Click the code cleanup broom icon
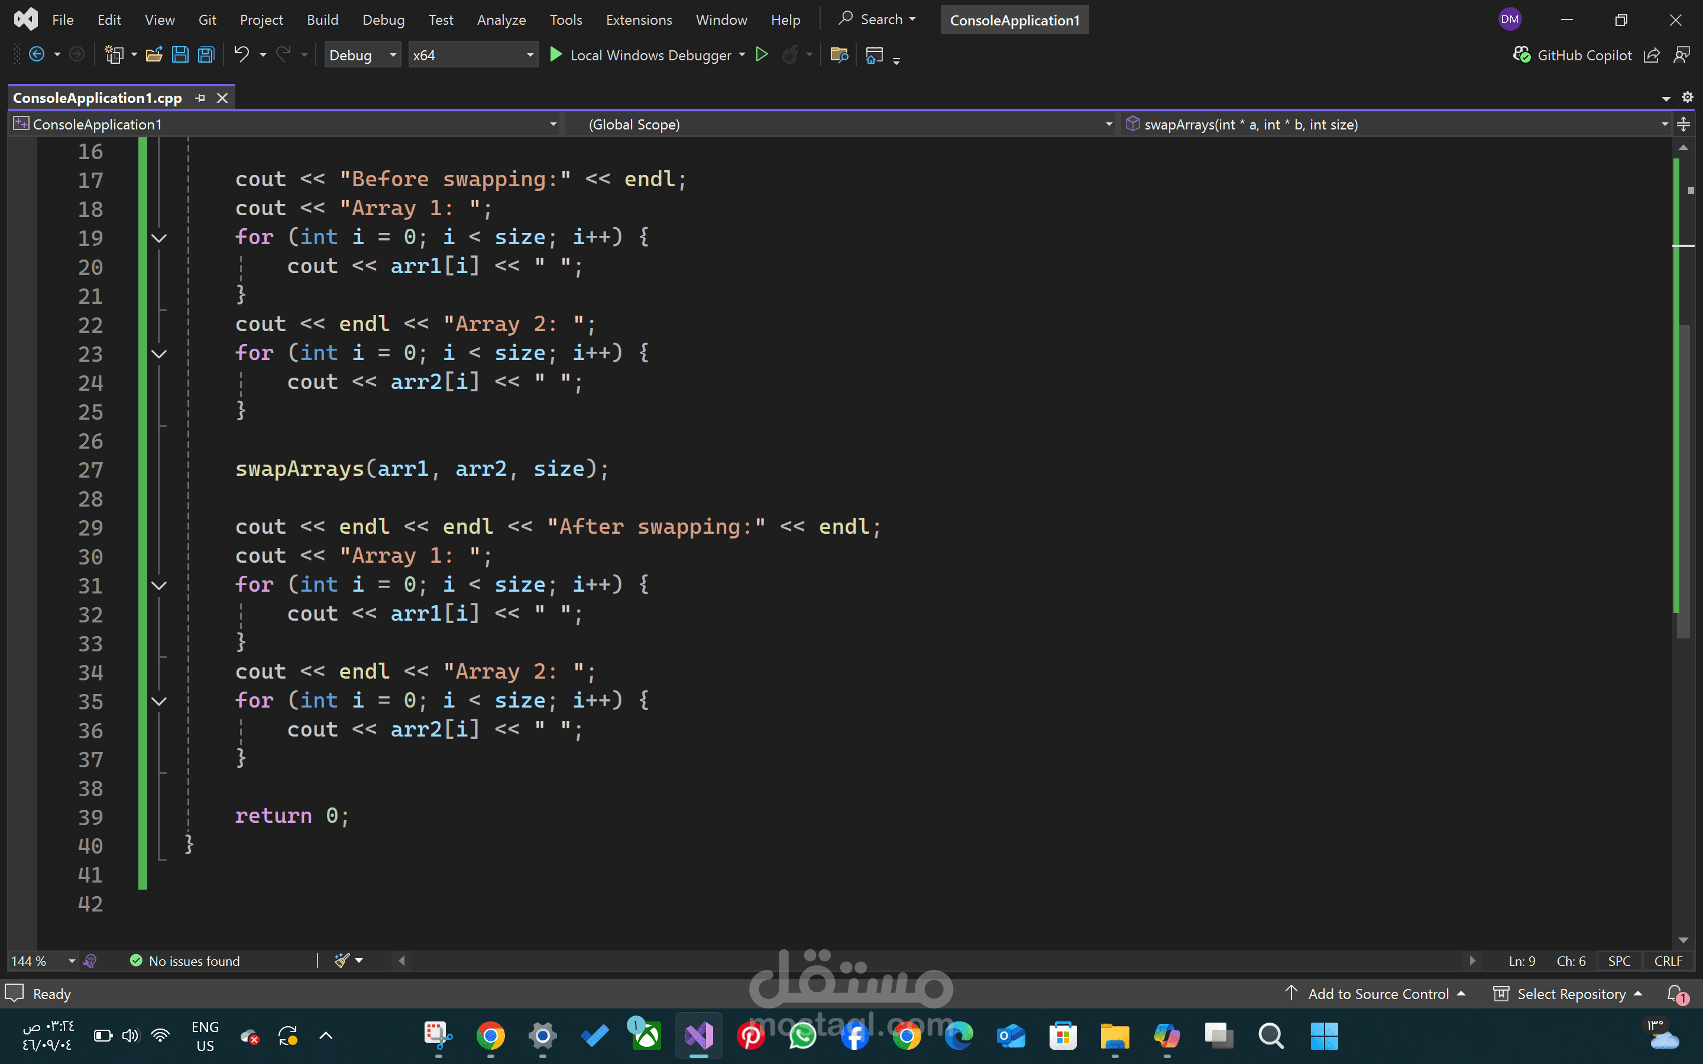 coord(342,961)
